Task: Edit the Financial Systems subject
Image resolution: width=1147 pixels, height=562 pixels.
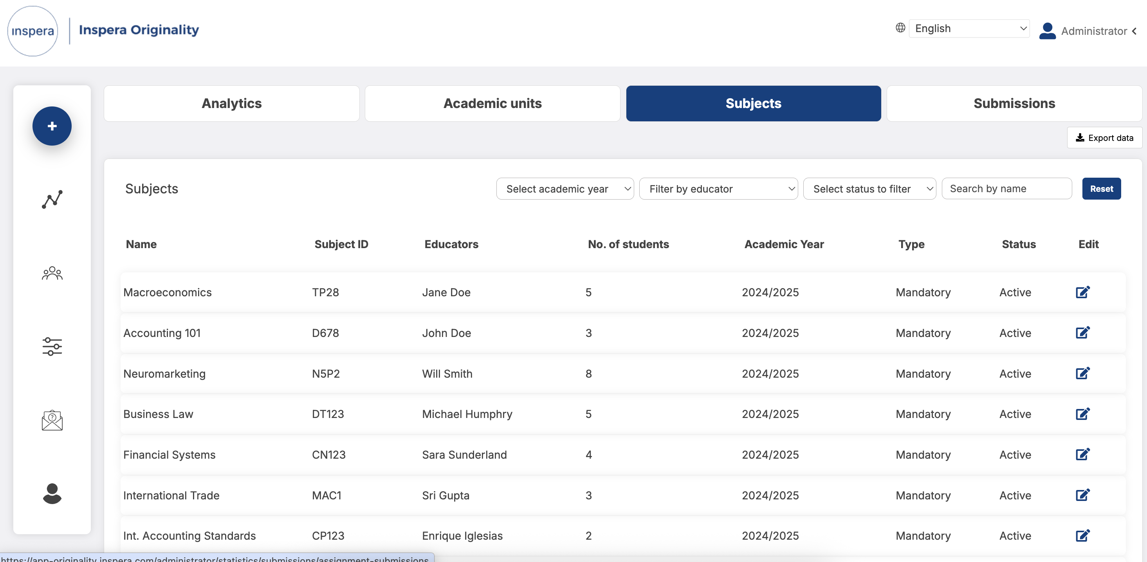Action: click(1082, 454)
